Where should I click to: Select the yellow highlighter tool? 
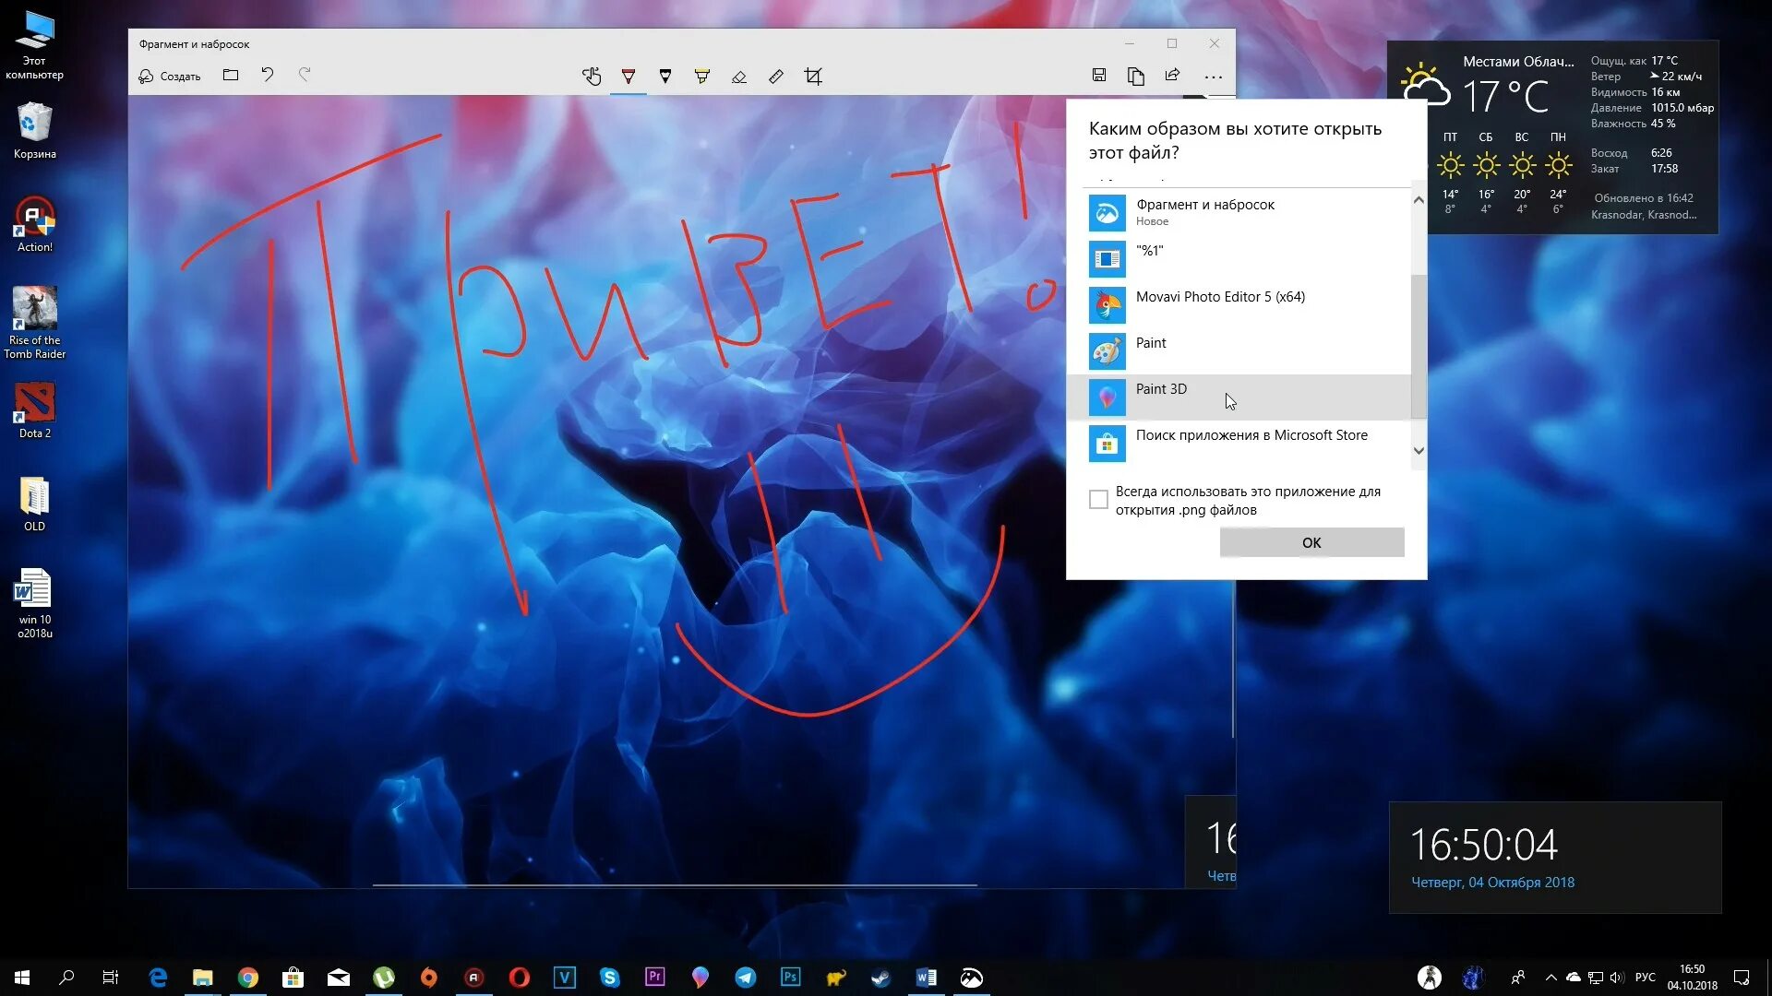coord(702,77)
